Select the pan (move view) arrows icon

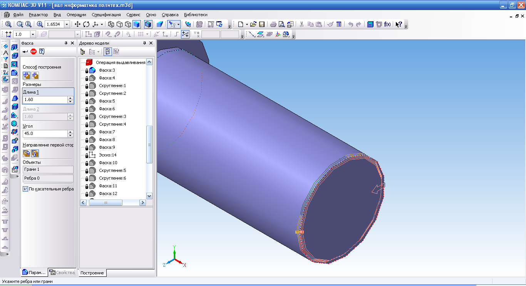pos(78,24)
